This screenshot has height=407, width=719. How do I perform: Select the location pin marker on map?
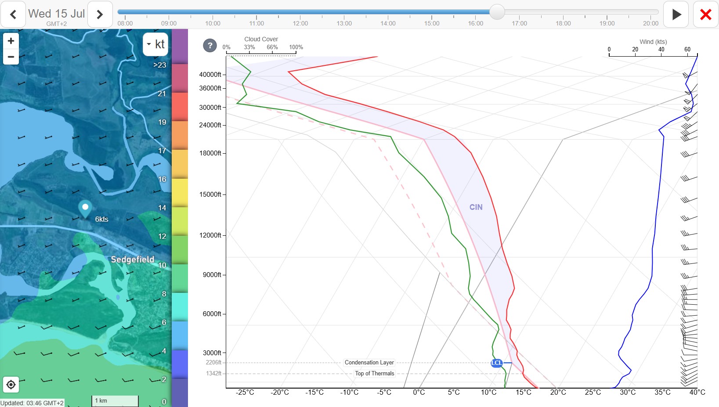(x=85, y=209)
